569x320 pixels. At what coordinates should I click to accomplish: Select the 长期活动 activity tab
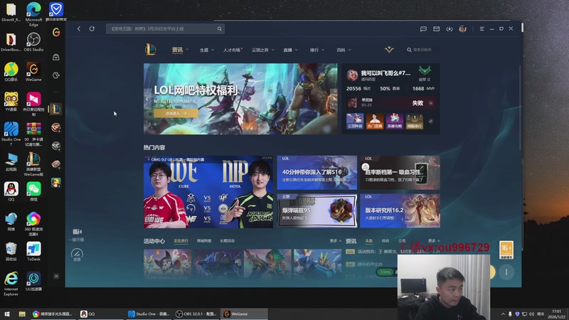point(227,241)
